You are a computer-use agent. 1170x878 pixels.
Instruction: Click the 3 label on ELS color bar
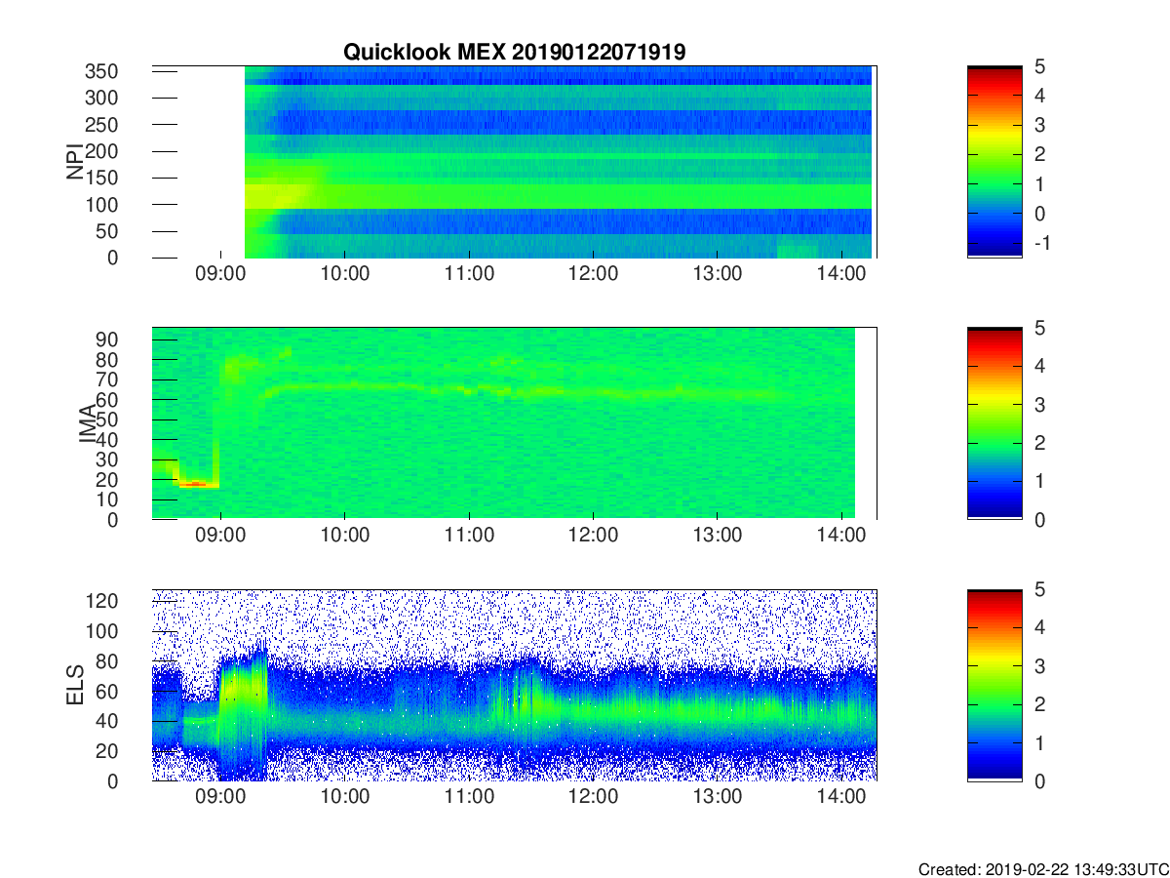(1038, 666)
